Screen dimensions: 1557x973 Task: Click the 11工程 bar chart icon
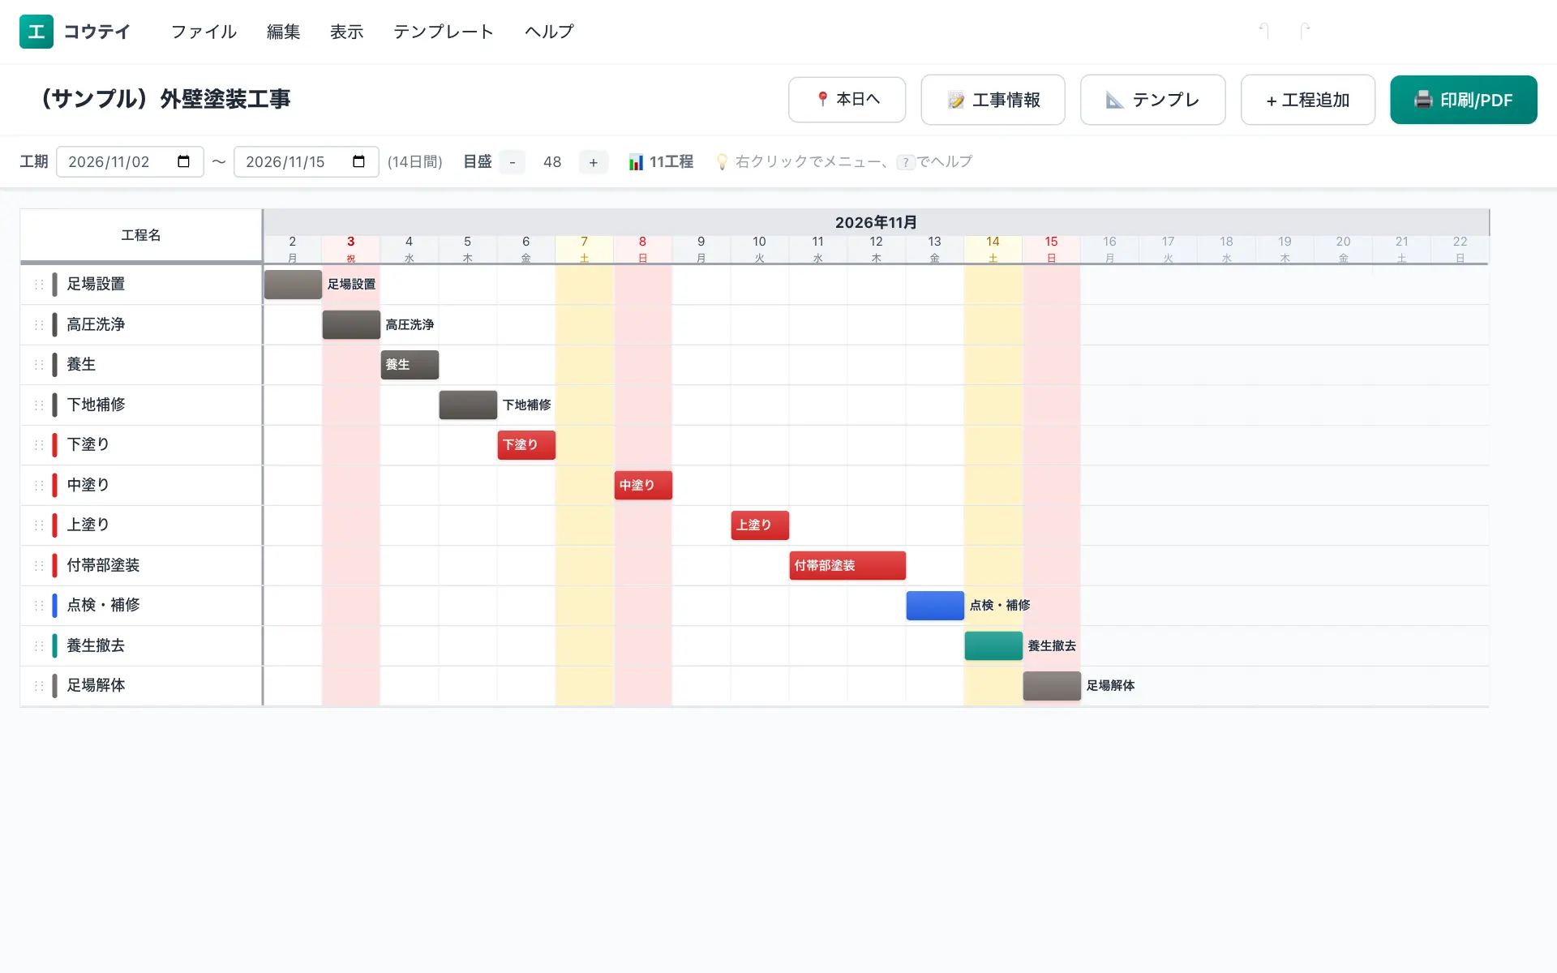click(x=636, y=162)
